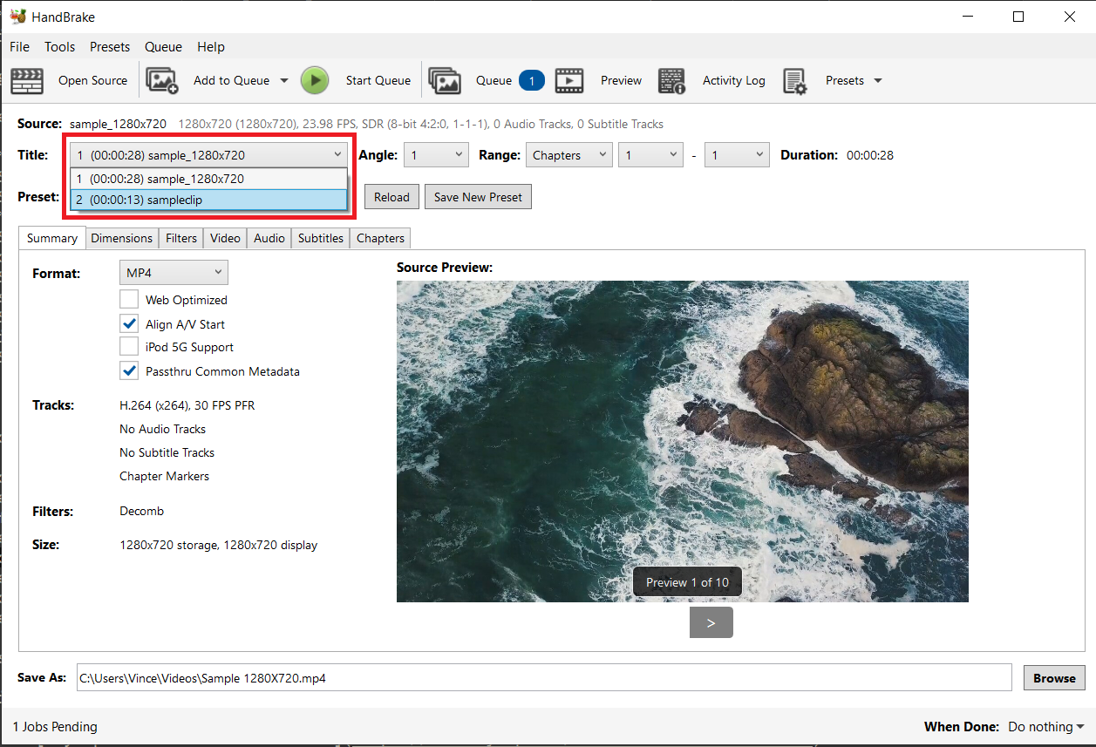
Task: Uncheck Passthru Common Metadata
Action: coord(129,370)
